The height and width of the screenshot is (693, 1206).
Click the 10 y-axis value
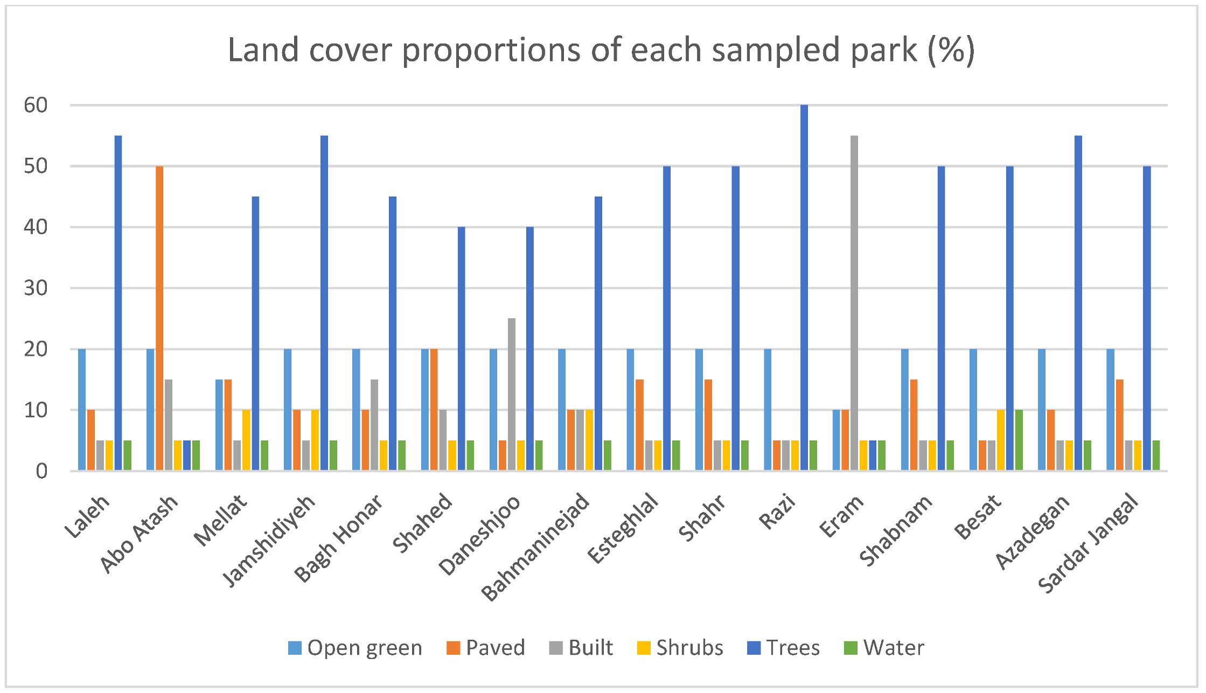[x=36, y=410]
